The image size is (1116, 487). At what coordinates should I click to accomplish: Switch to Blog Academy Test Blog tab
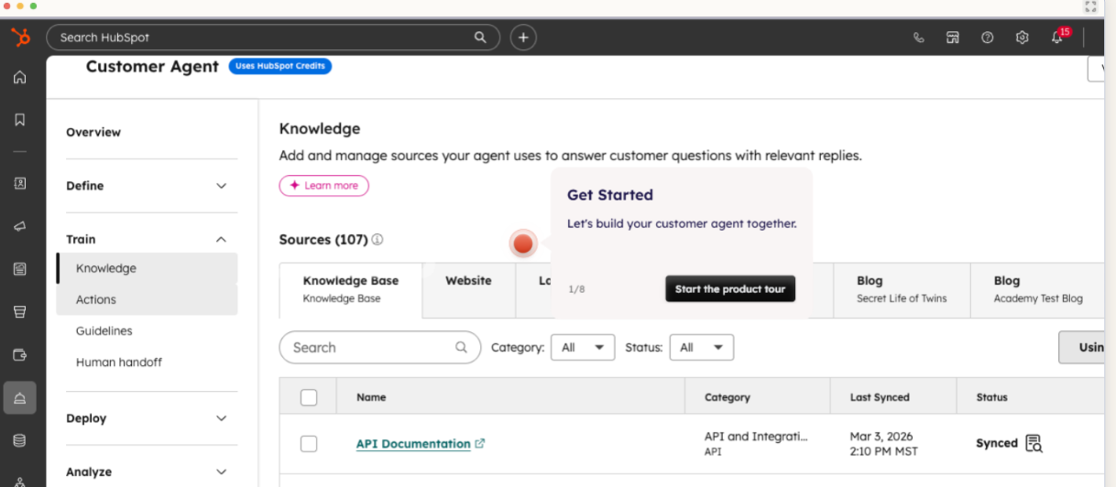1036,290
